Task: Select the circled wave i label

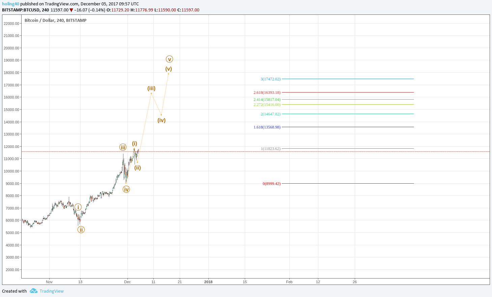Action: pos(78,207)
